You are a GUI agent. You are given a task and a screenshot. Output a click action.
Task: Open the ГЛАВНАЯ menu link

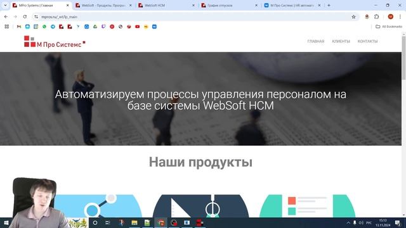click(316, 41)
